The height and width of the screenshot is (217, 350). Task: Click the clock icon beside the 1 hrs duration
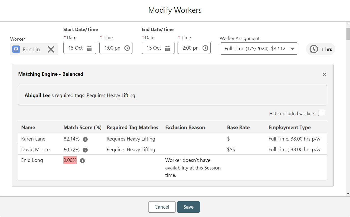pyautogui.click(x=314, y=49)
